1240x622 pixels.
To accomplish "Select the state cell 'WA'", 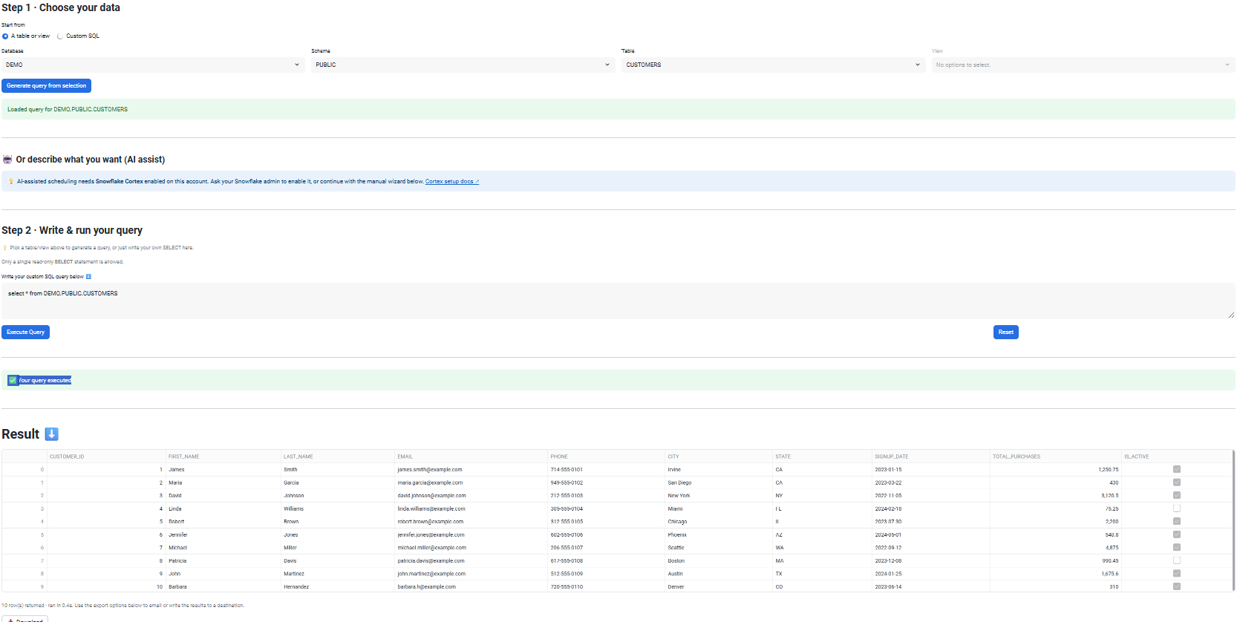I will click(x=823, y=547).
